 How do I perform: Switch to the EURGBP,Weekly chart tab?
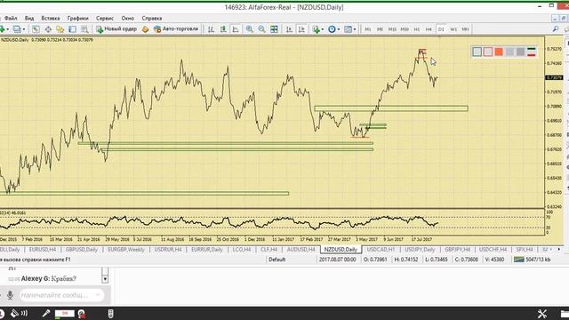click(126, 250)
